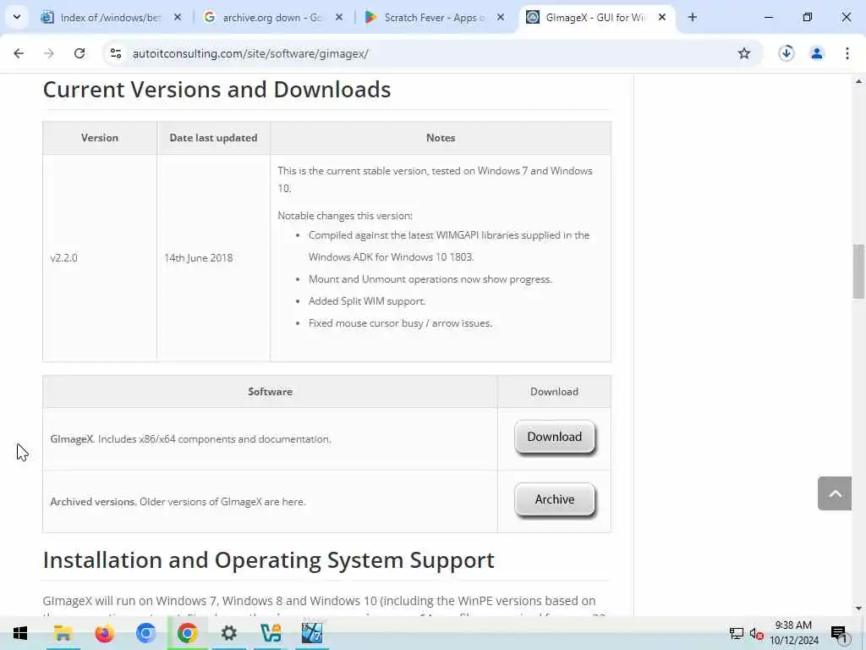Open the Archive of older versions
The width and height of the screenshot is (866, 650).
555,499
